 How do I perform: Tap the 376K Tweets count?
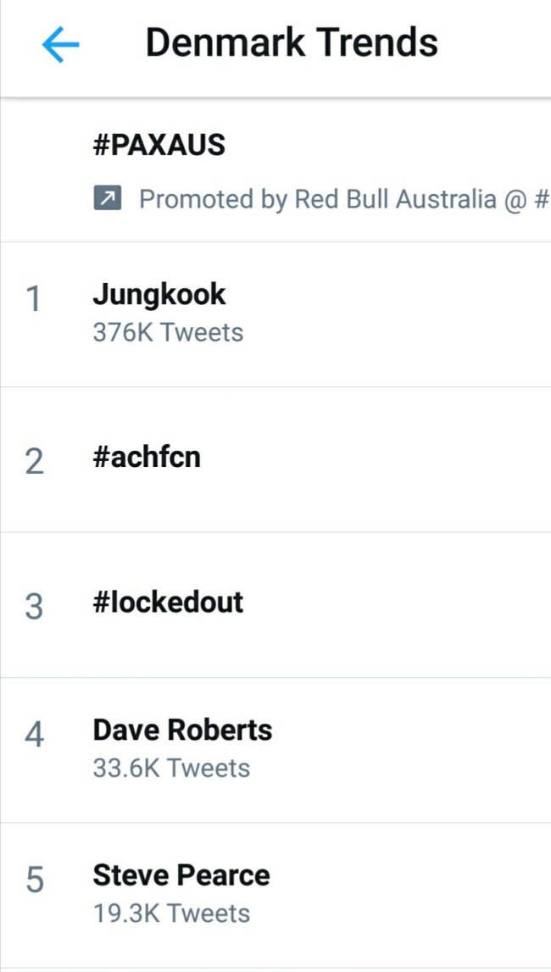[x=168, y=333]
